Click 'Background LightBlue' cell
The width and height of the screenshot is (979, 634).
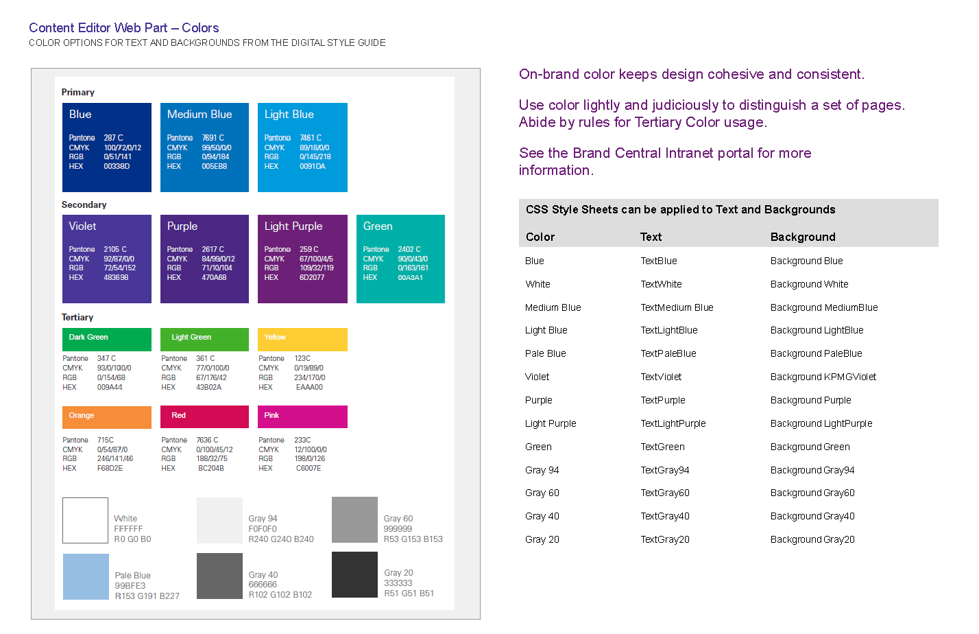point(817,331)
